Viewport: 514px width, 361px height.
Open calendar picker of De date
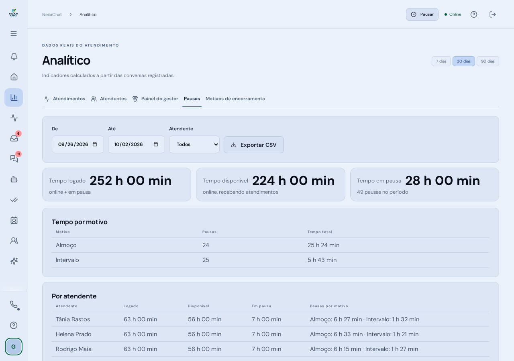tap(95, 144)
